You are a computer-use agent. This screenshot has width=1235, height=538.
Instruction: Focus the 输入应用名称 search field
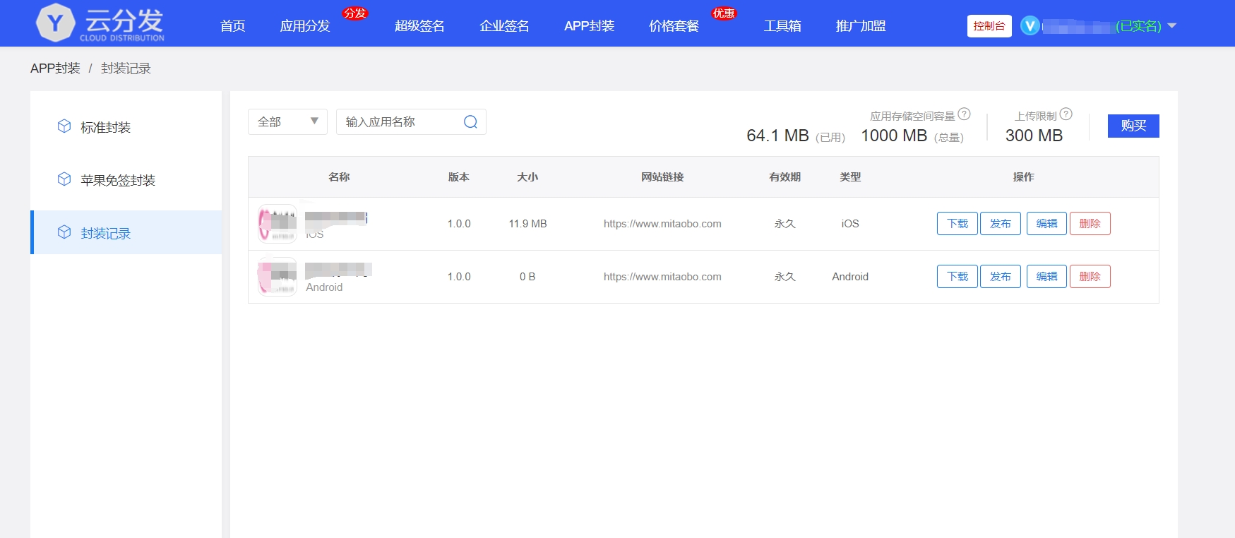pos(400,122)
